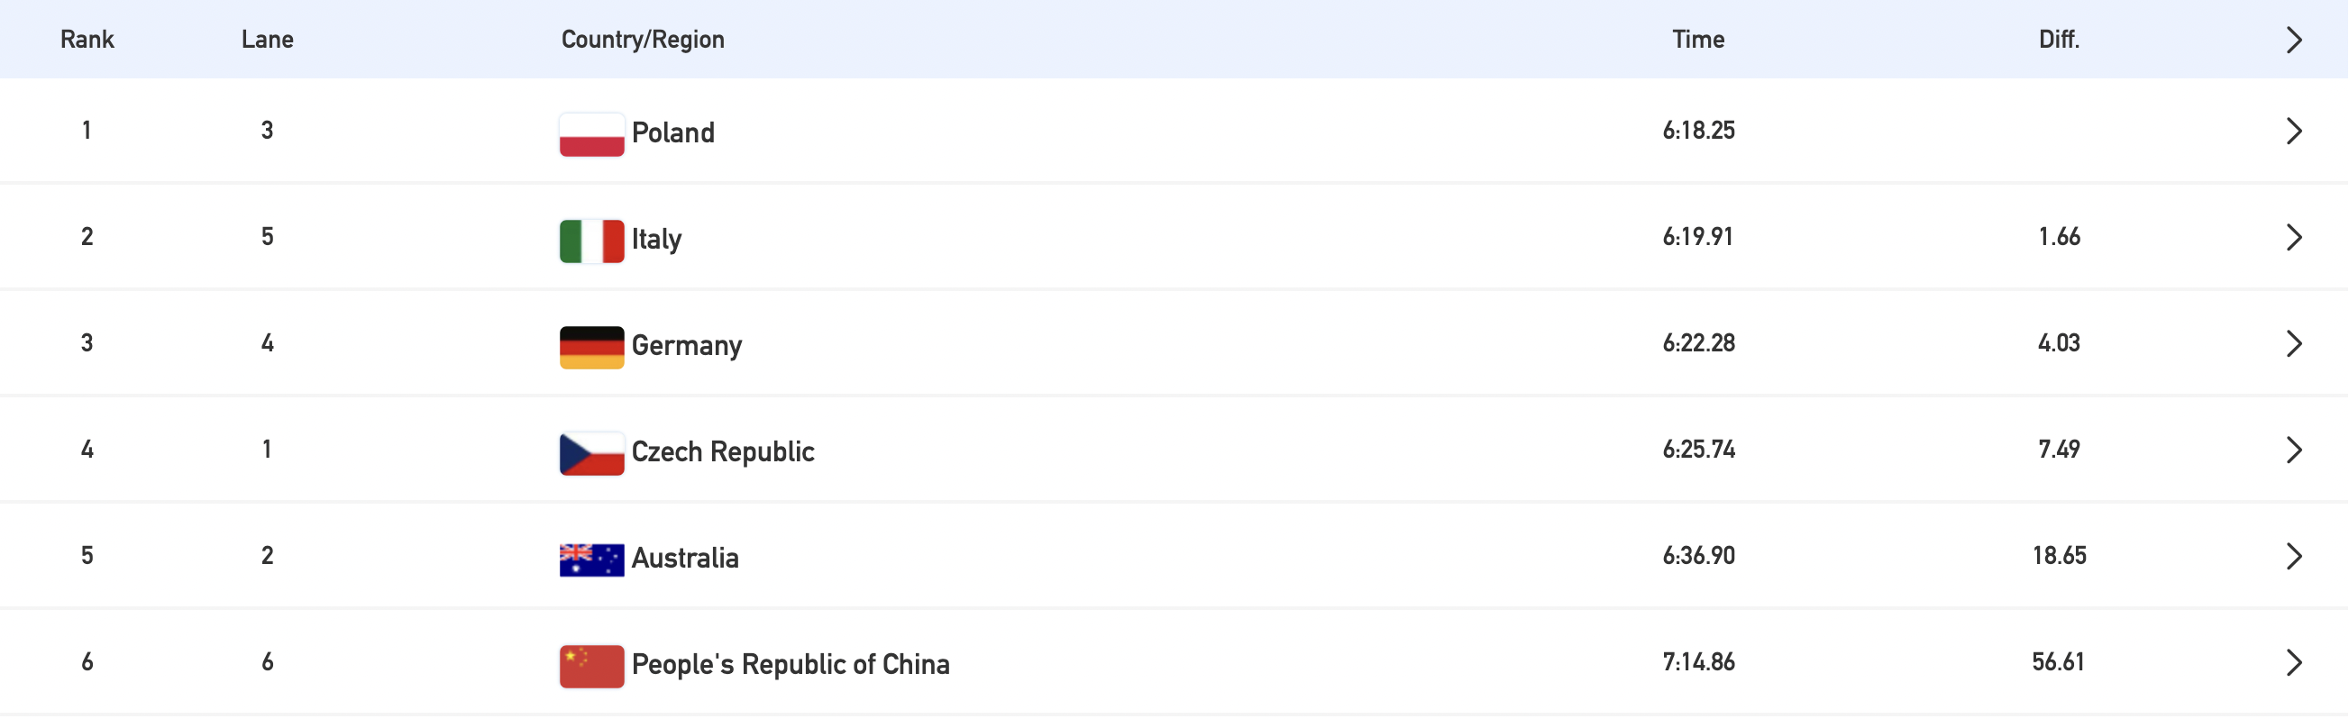Click the Poland flag icon
Screen dimensions: 2349x719
tap(592, 134)
